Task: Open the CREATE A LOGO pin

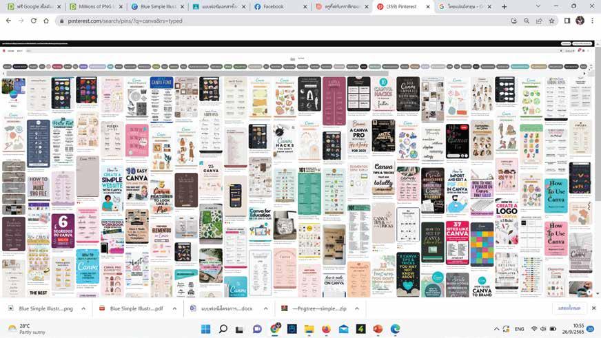Action: pos(507,221)
